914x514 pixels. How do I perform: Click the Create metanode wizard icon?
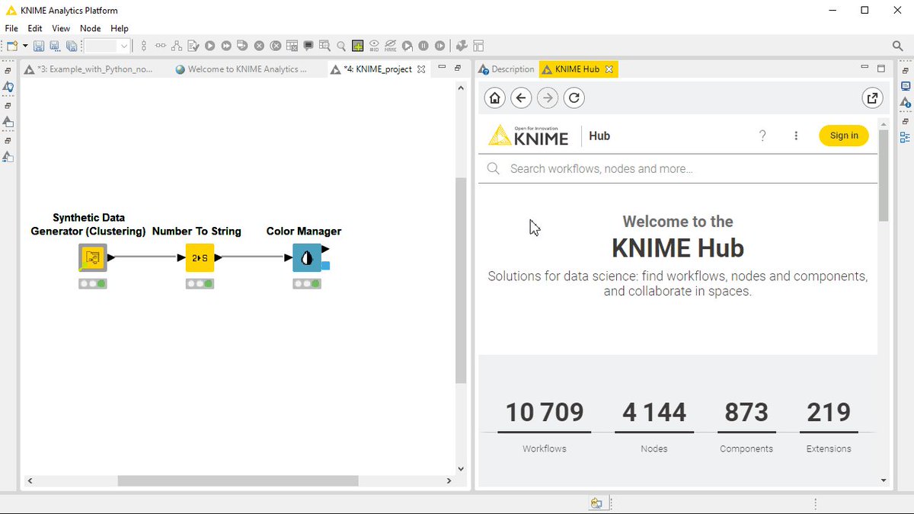(x=462, y=46)
